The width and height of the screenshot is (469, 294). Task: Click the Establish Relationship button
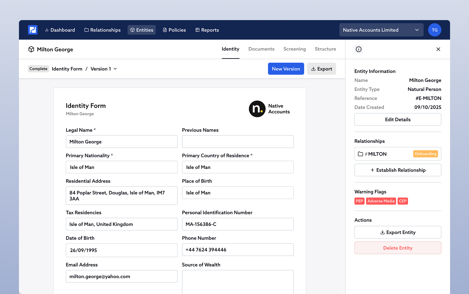pyautogui.click(x=397, y=170)
